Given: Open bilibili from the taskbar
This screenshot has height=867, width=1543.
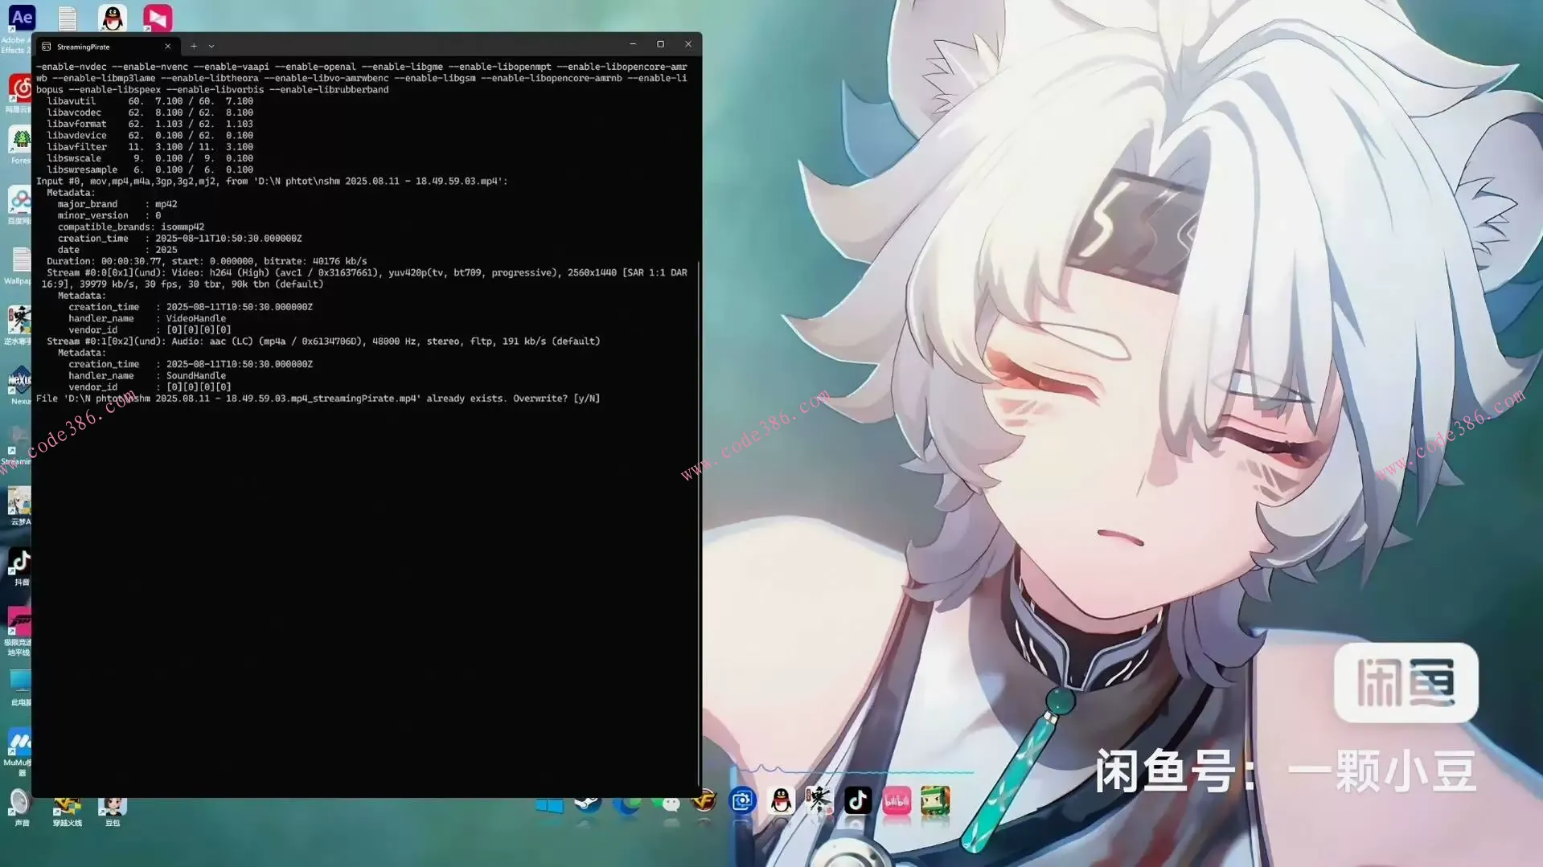Looking at the screenshot, I should (897, 800).
